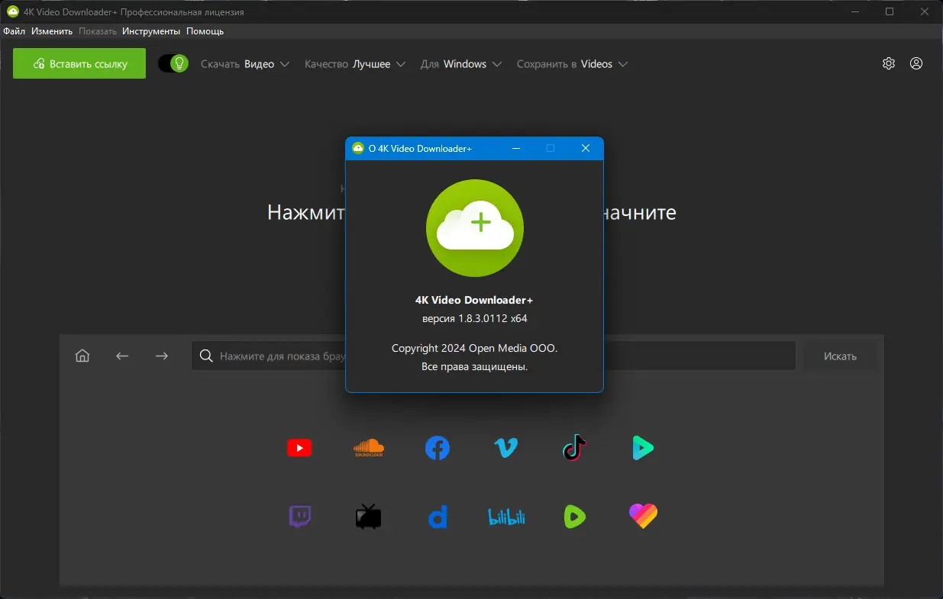
Task: Click the Vimeo service icon
Action: (505, 448)
